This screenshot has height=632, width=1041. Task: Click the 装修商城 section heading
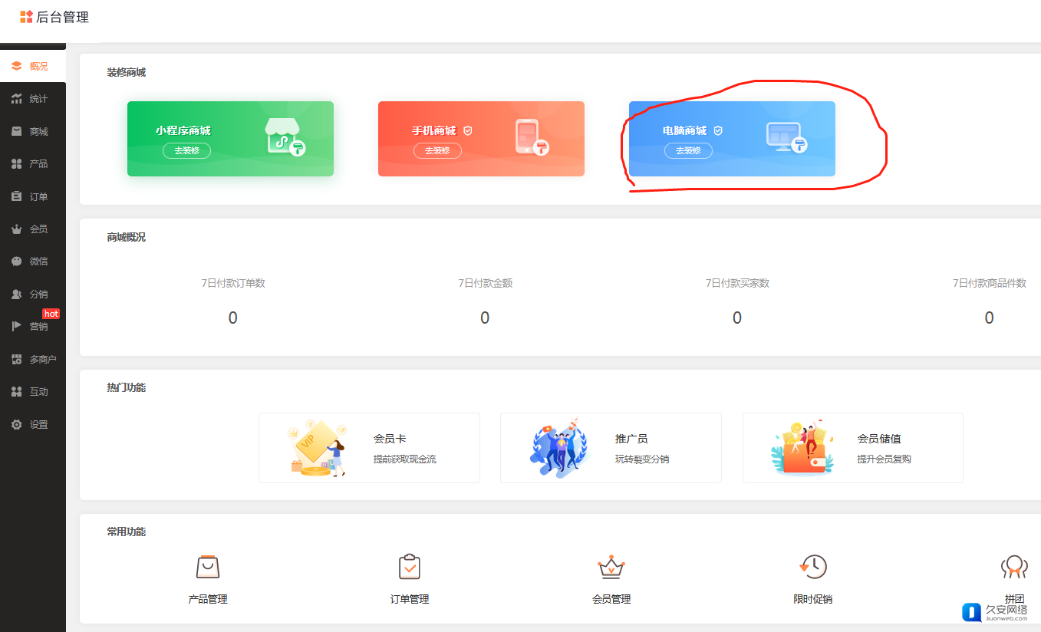[x=127, y=73]
